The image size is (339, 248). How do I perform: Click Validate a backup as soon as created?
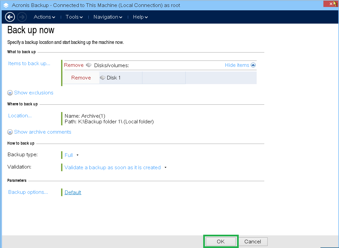click(x=113, y=168)
